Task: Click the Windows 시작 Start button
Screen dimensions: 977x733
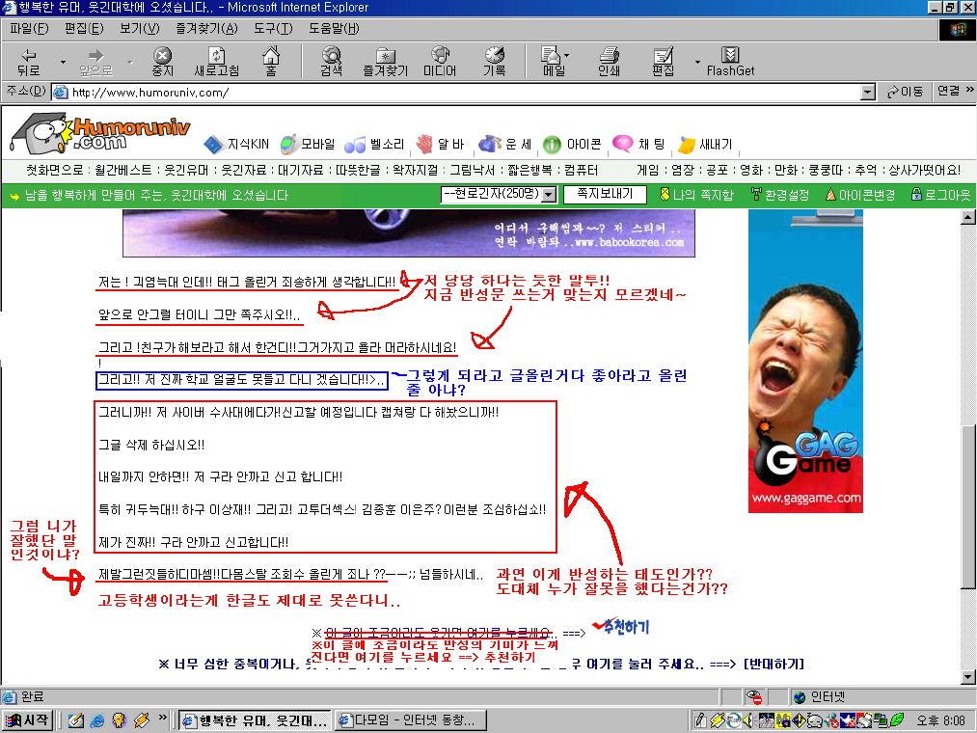Action: (27, 720)
